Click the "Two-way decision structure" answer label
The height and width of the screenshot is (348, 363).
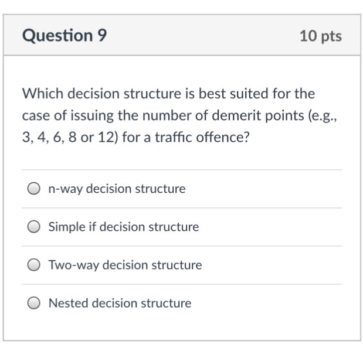coord(125,265)
